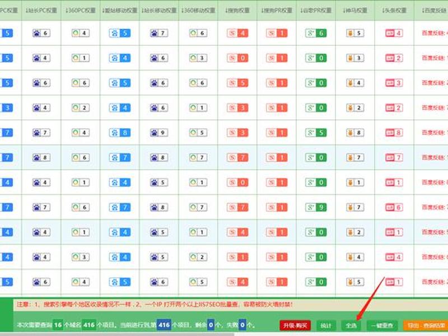This screenshot has width=448, height=336.
Task: Click the horizontal scrollbar at window bottom
Action: point(117,334)
